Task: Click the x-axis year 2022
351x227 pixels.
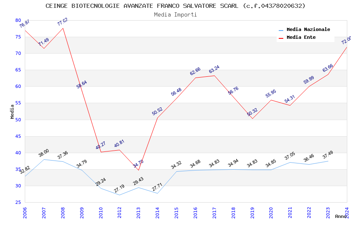Action: 309,213
